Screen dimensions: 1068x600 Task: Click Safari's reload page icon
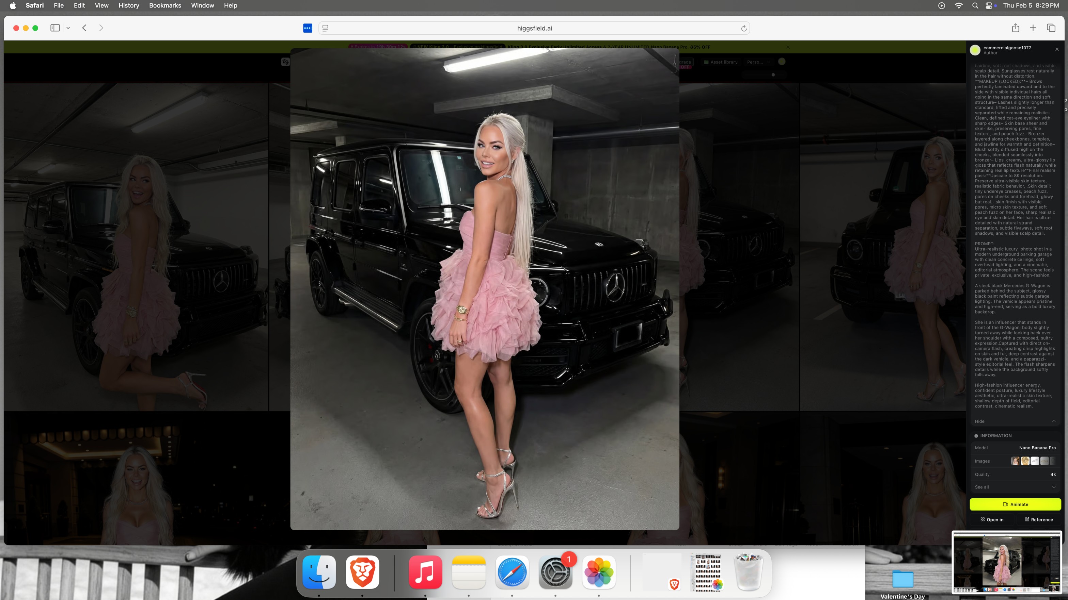coord(744,28)
